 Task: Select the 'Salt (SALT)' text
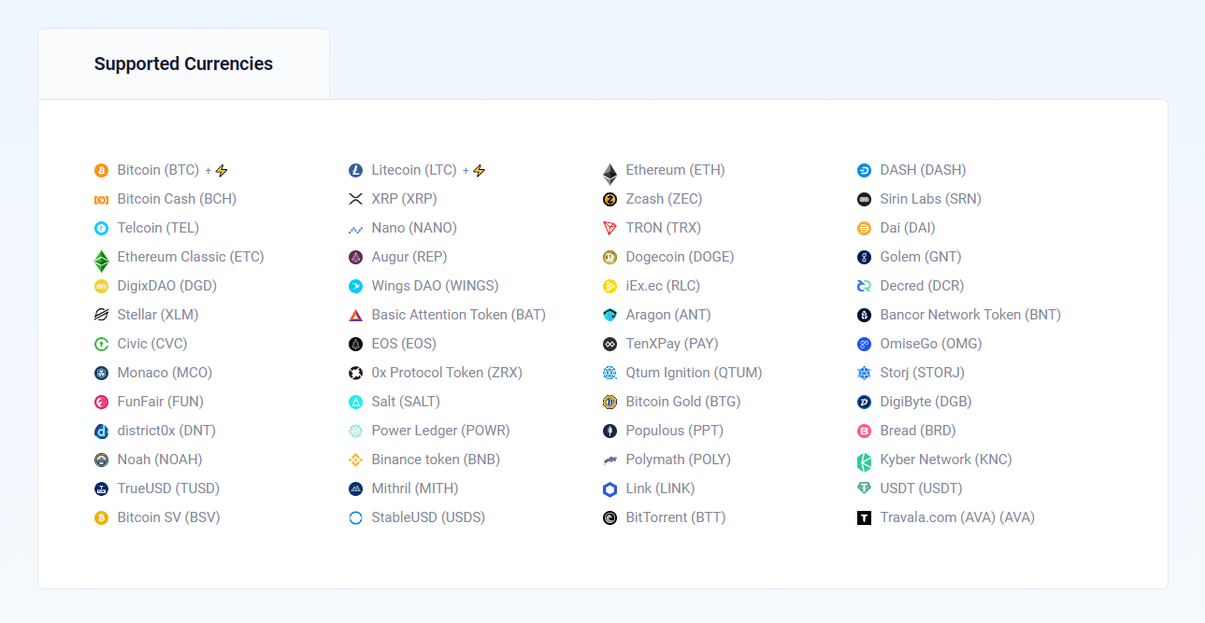[x=406, y=402]
